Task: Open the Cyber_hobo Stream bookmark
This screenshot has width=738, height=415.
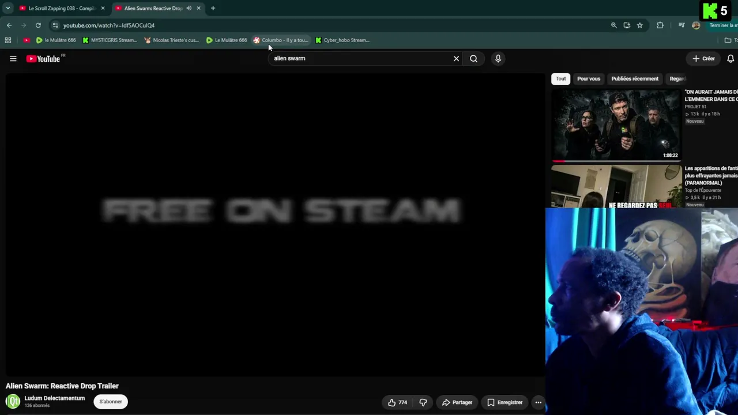Action: coord(342,40)
